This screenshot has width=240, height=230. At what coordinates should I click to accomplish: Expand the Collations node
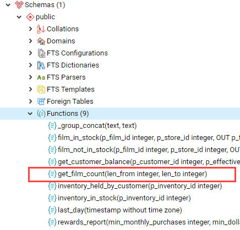click(30, 29)
